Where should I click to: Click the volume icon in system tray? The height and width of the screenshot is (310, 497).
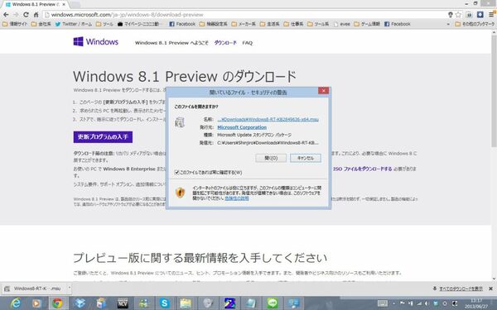point(427,303)
